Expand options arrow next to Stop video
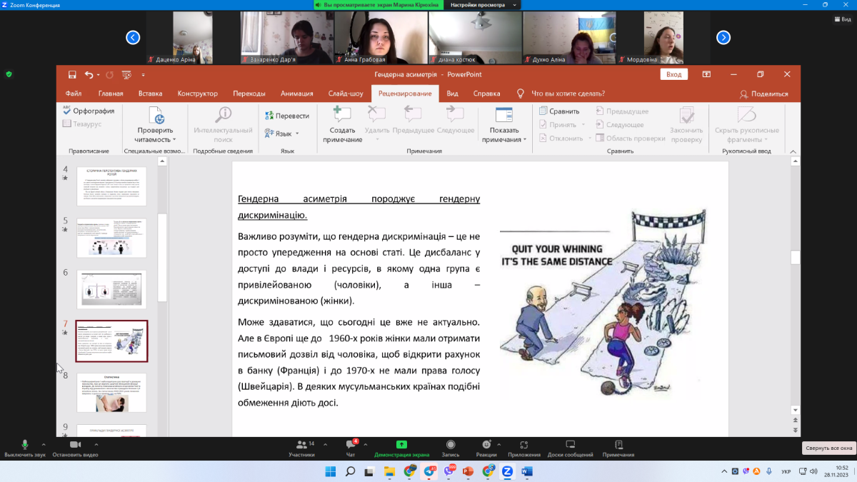 point(96,444)
